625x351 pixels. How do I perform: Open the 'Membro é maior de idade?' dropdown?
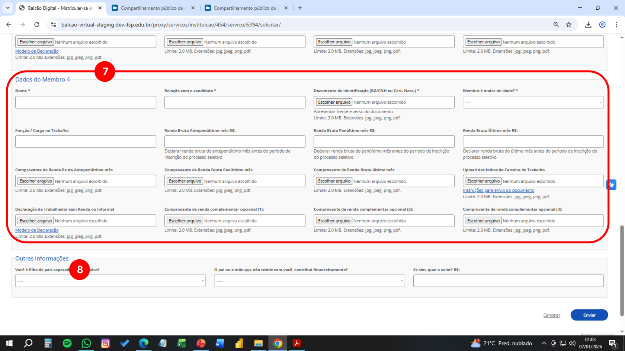point(533,102)
